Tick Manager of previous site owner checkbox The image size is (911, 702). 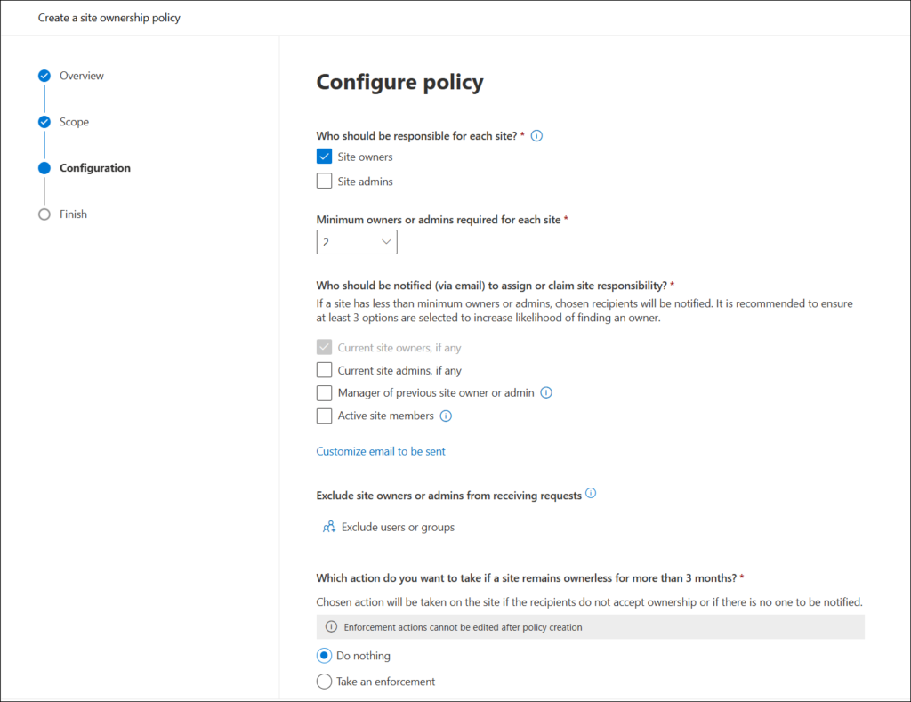[325, 392]
